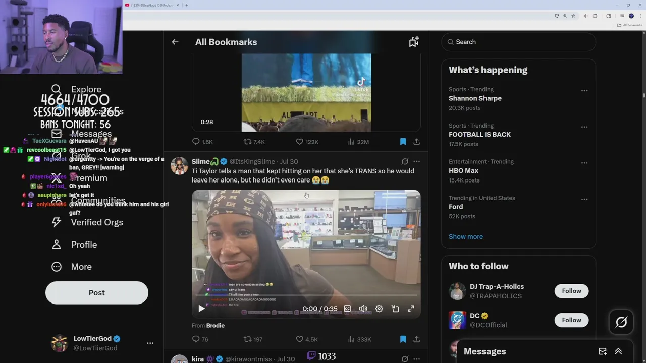Open the Shannon Sharpe trending topic
The width and height of the screenshot is (646, 363).
[475, 98]
